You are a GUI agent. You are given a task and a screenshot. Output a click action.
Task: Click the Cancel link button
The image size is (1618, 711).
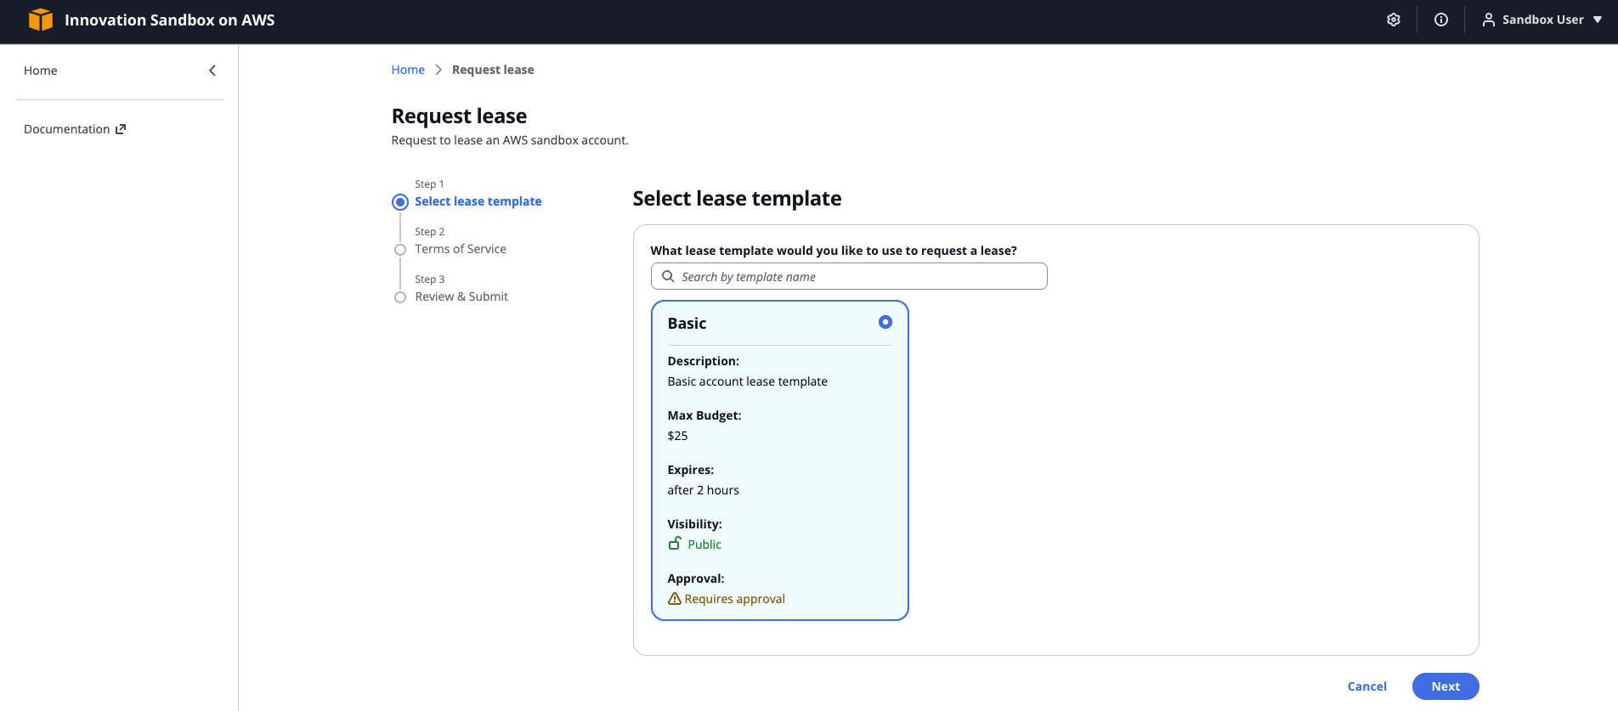coord(1366,686)
